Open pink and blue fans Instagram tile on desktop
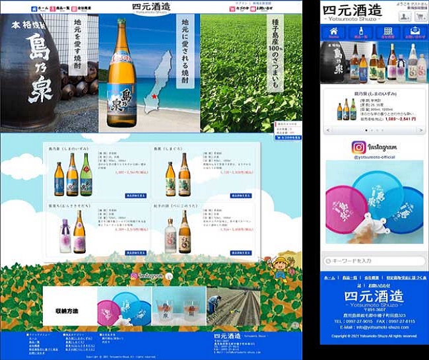 [x=124, y=306]
